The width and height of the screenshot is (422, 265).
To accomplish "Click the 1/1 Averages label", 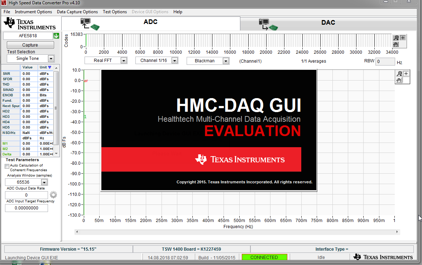I will [x=313, y=61].
